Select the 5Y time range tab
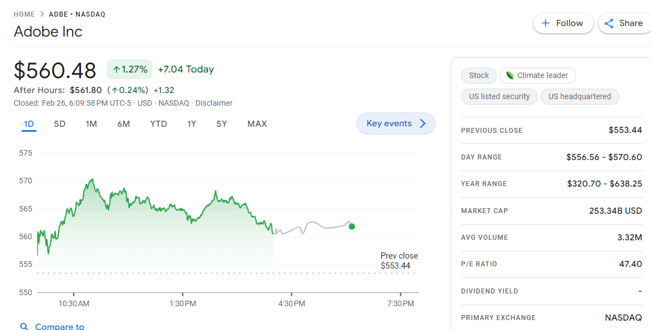 coord(221,124)
